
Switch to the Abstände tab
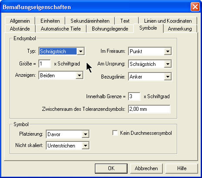pos(20,29)
